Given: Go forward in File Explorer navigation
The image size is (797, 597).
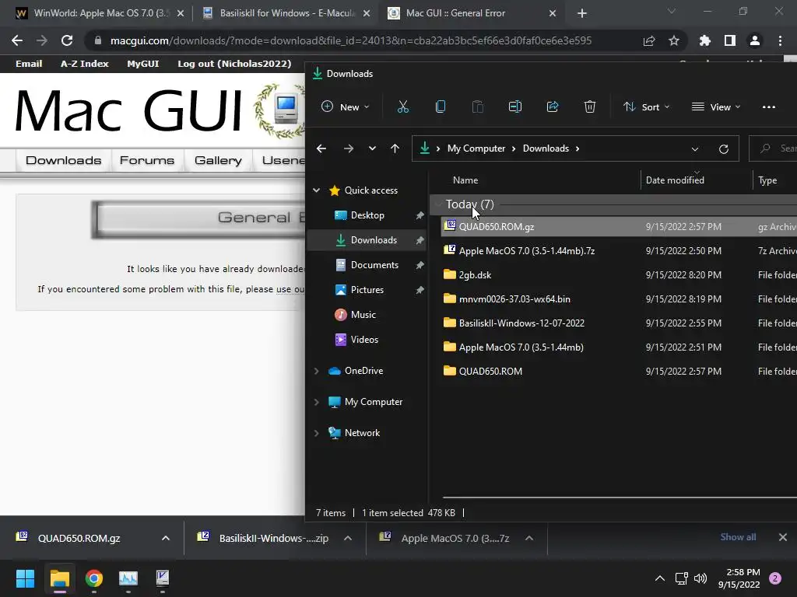Looking at the screenshot, I should tap(348, 148).
